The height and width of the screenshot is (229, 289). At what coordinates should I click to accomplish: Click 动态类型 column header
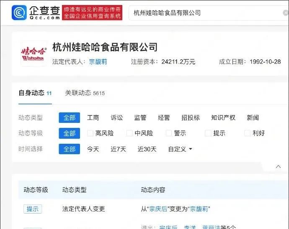click(x=74, y=190)
